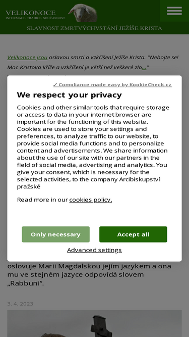Follow the KookieCheck.cz compliance link
This screenshot has height=337, width=189.
tap(112, 85)
